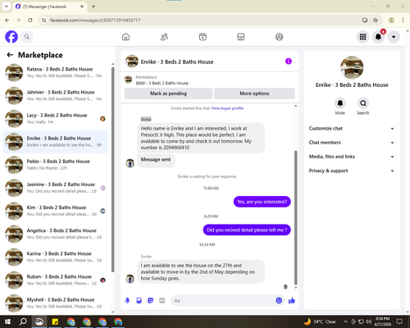Expand Chat members section
Screen dimensions: 410x328
point(352,143)
